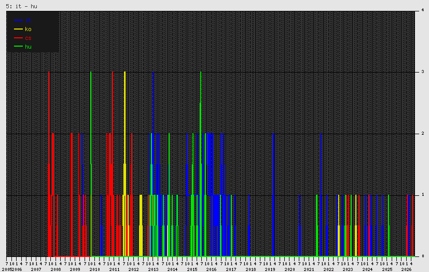Select the 'ko' legend entry
The height and width of the screenshot is (272, 429).
pos(22,29)
